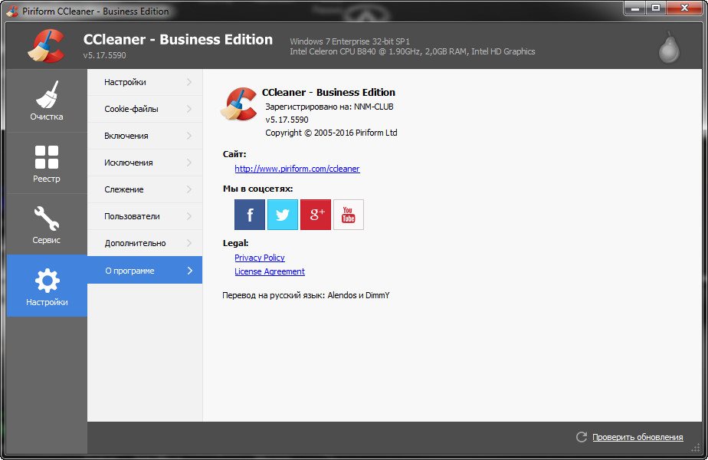The height and width of the screenshot is (460, 708).
Task: Click the version text v5.17.5590 in about panel
Action: pos(287,120)
